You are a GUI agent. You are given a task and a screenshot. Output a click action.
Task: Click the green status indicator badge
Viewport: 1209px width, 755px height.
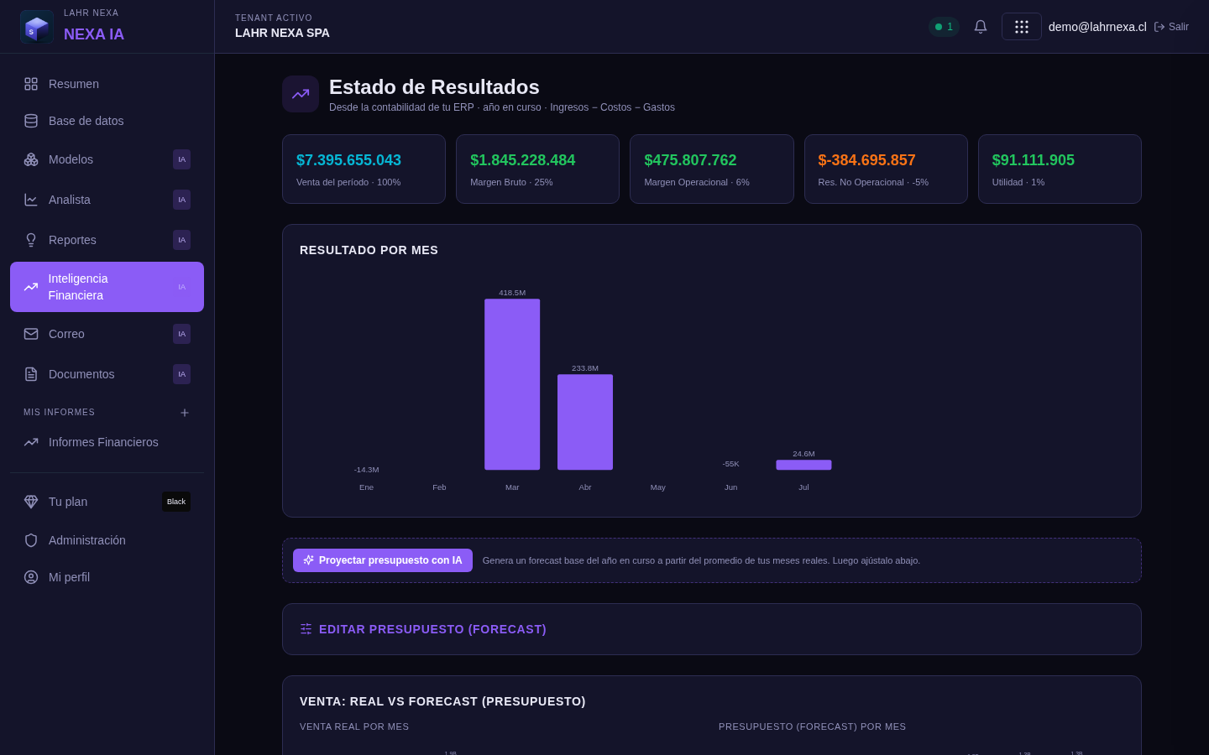[x=944, y=27]
